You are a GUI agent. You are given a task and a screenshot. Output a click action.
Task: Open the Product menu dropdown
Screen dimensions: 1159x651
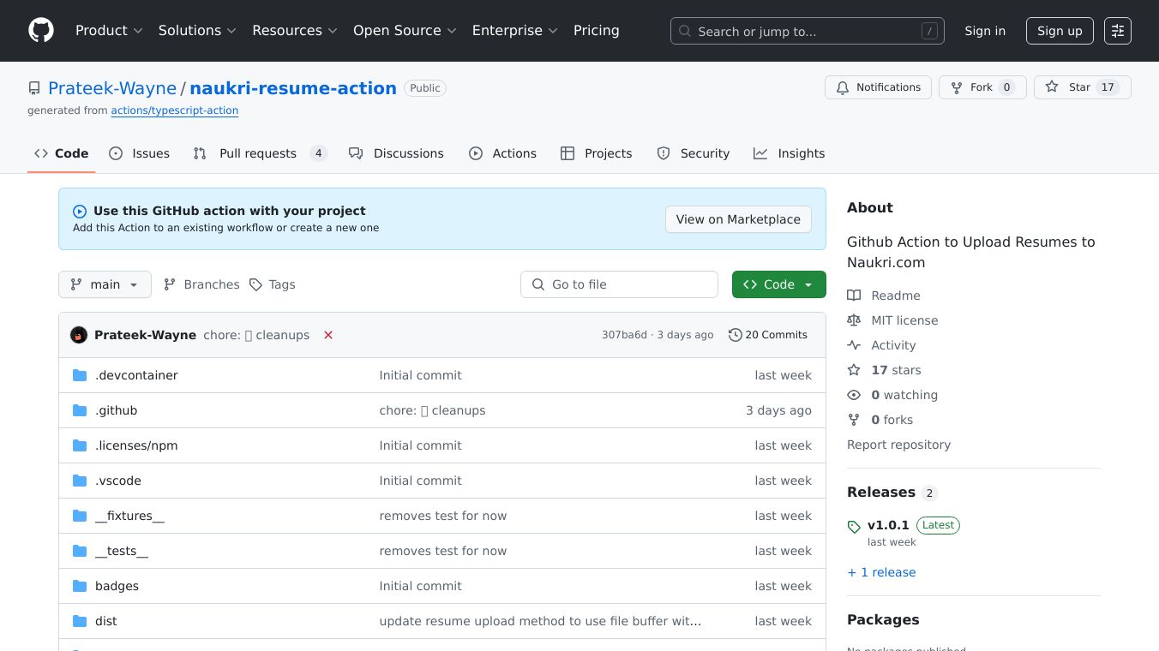point(109,31)
